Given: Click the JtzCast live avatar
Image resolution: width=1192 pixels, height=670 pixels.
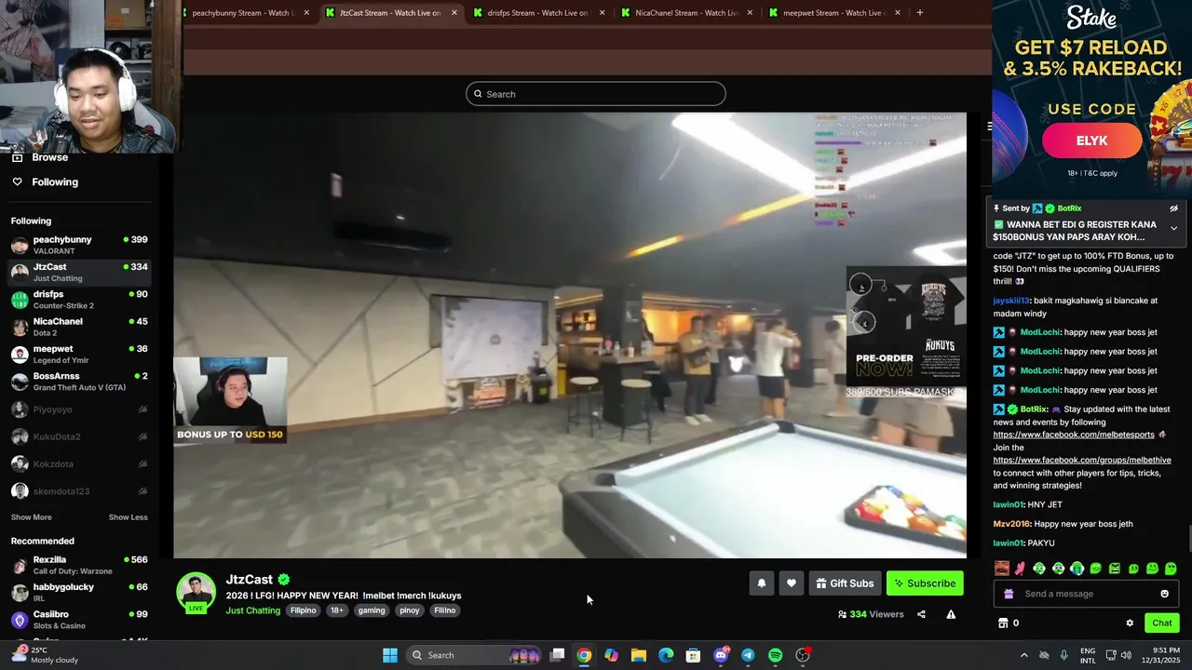Looking at the screenshot, I should pyautogui.click(x=196, y=593).
